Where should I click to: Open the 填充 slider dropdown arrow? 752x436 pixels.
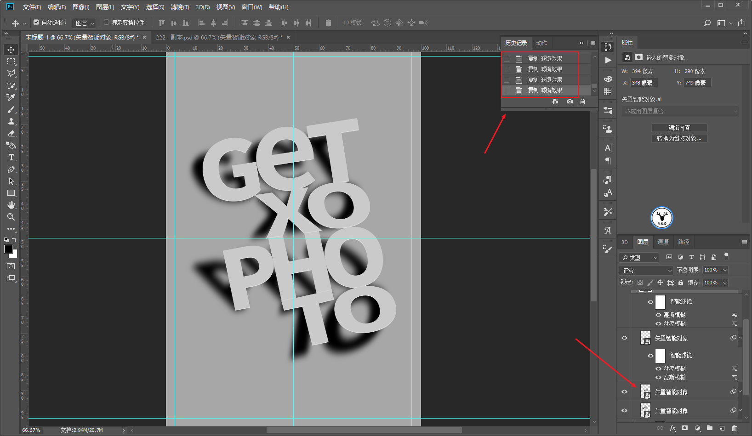(725, 283)
